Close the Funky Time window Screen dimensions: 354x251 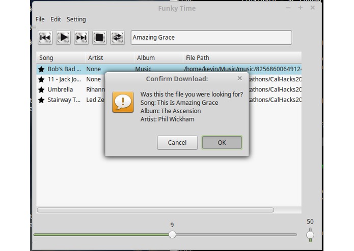click(x=313, y=8)
